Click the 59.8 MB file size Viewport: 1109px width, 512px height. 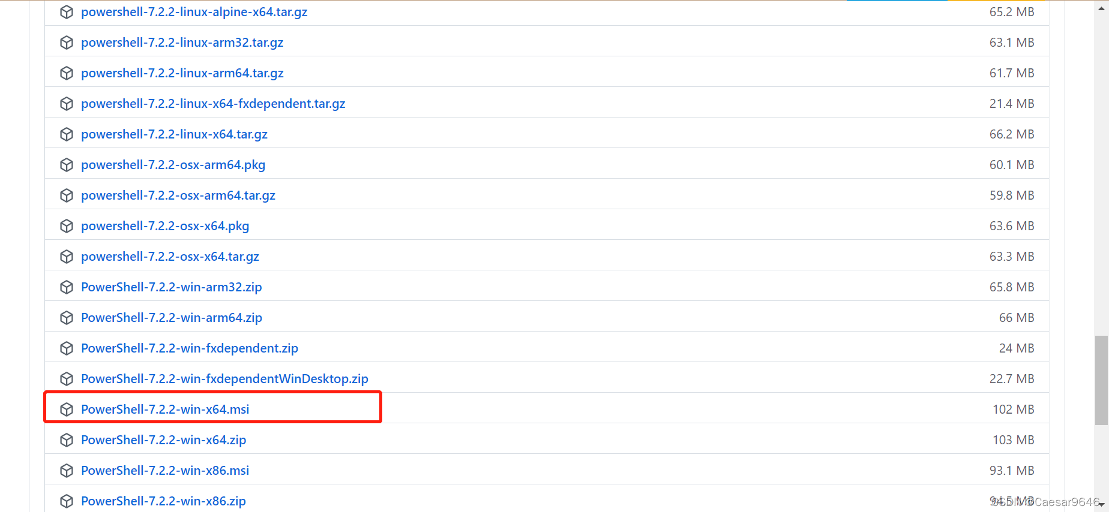tap(1012, 195)
